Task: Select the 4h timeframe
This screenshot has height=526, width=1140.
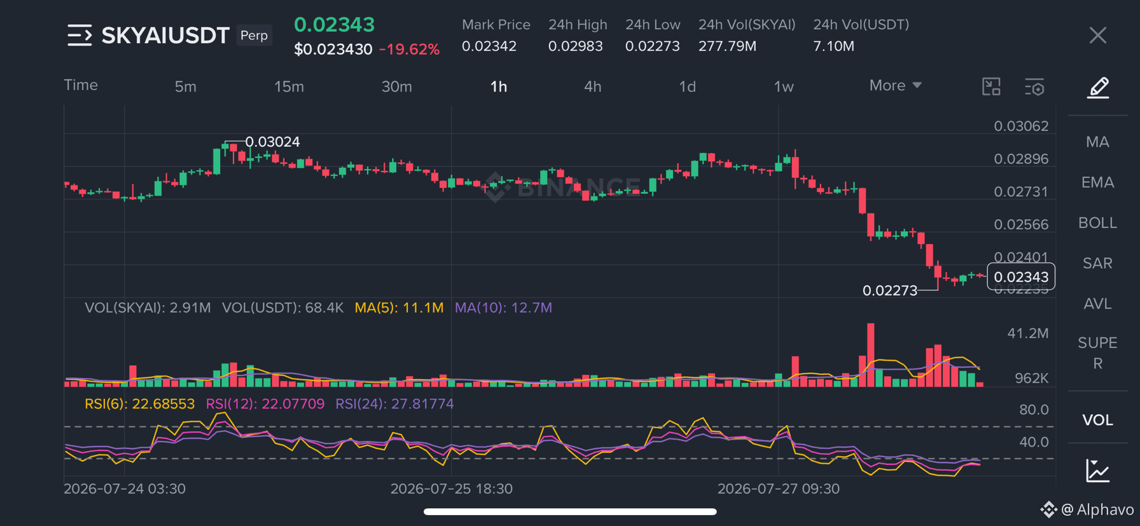Action: pos(592,86)
